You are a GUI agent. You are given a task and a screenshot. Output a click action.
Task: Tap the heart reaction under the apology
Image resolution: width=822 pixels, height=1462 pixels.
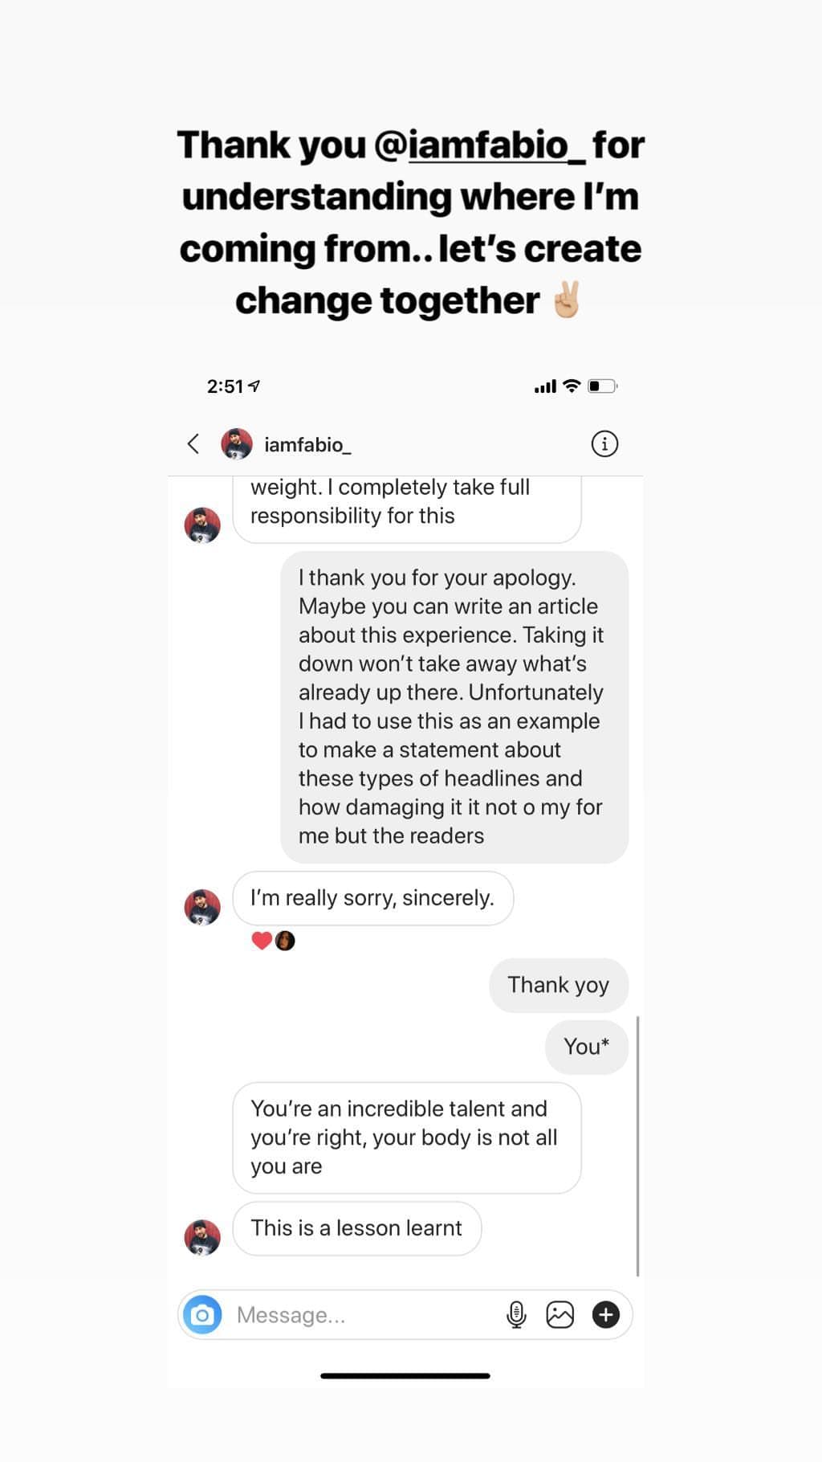tap(261, 941)
